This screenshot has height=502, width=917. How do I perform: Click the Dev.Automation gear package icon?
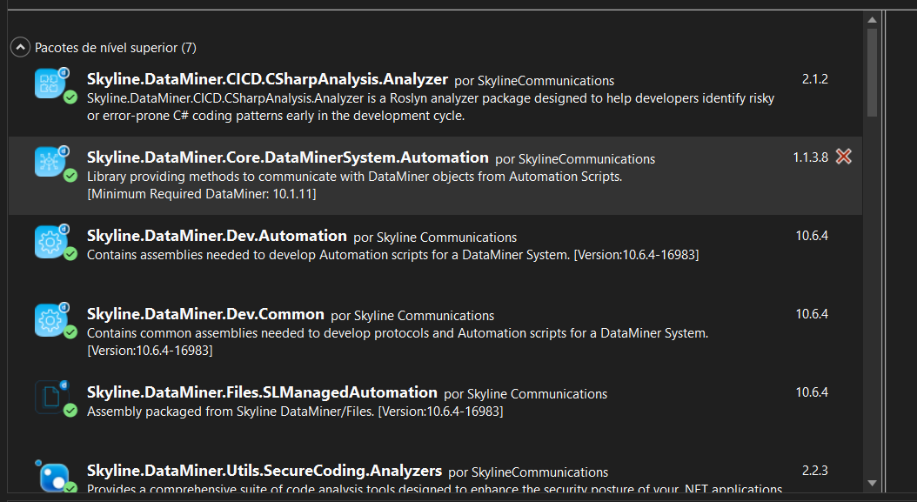pyautogui.click(x=50, y=241)
